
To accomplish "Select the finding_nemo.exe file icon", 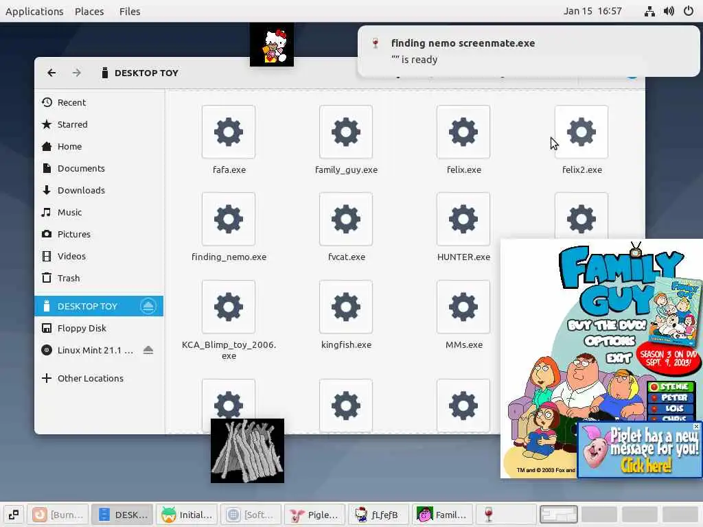I will click(229, 219).
